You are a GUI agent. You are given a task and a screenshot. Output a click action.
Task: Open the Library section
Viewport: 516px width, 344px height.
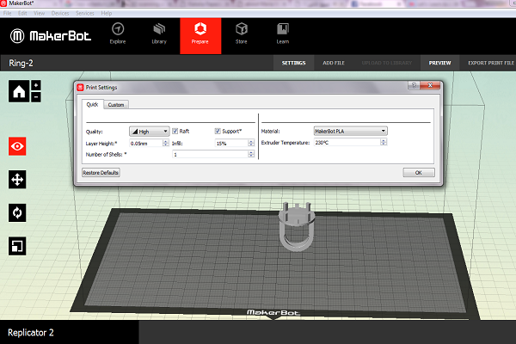(x=159, y=34)
